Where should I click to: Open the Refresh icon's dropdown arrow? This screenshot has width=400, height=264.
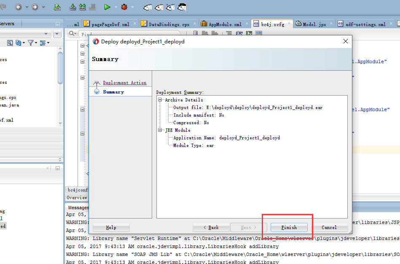(24, 43)
